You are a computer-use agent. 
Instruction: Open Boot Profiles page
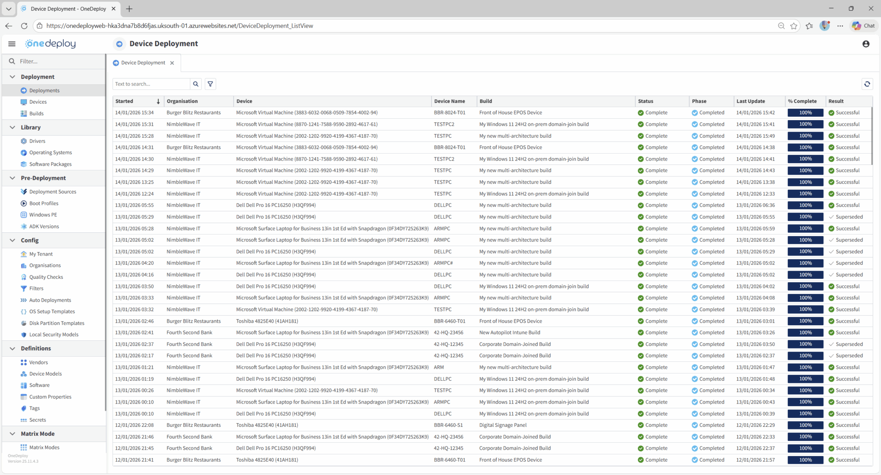point(43,204)
